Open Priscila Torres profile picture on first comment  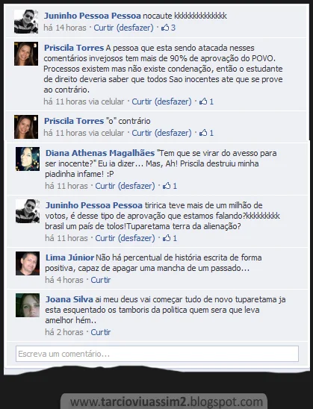26,54
